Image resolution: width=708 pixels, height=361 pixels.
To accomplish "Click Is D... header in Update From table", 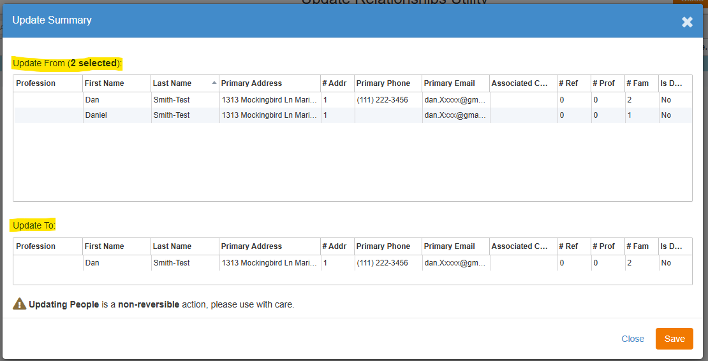I will [x=675, y=83].
